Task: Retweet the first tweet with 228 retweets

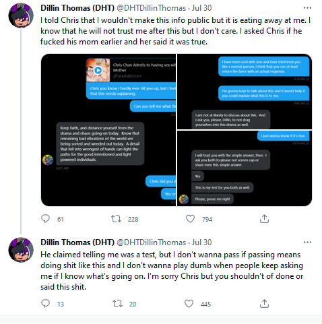Action: (x=117, y=219)
